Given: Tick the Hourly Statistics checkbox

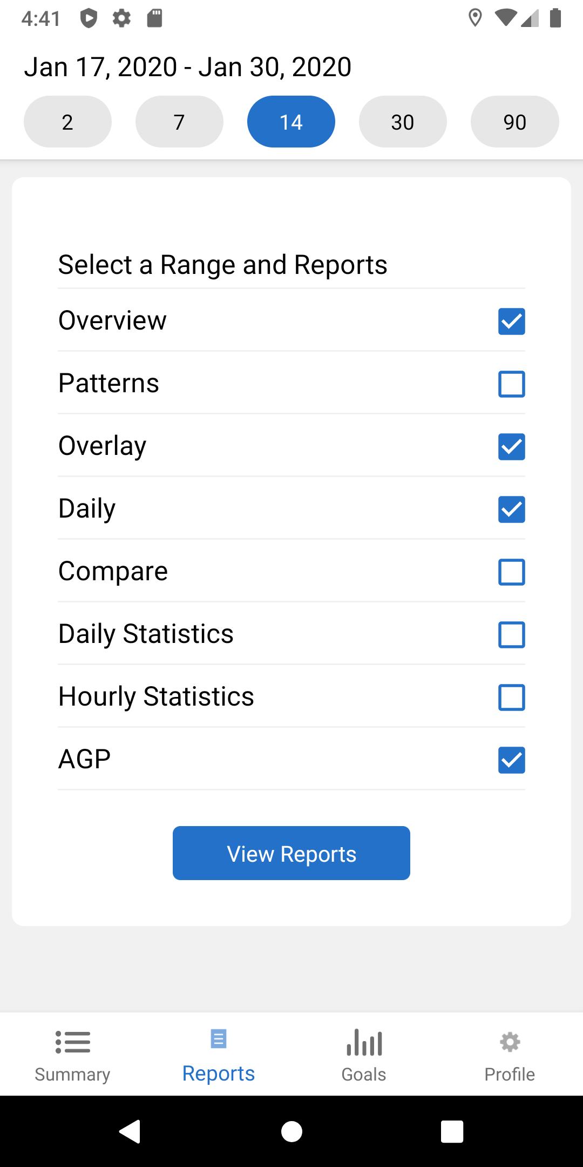Looking at the screenshot, I should pyautogui.click(x=511, y=697).
